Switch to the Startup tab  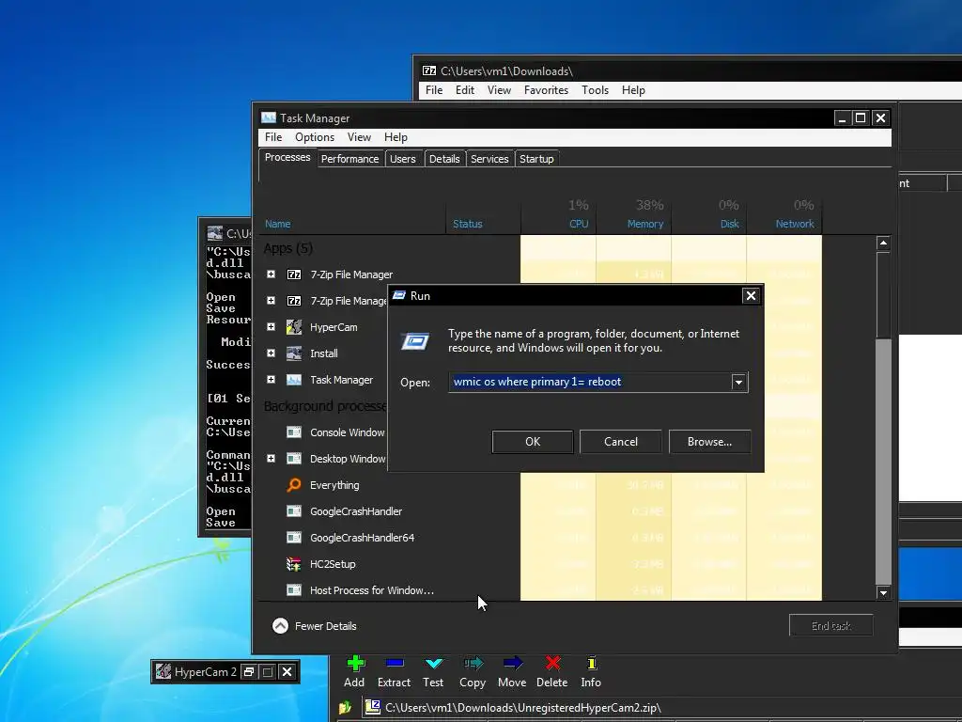point(536,159)
